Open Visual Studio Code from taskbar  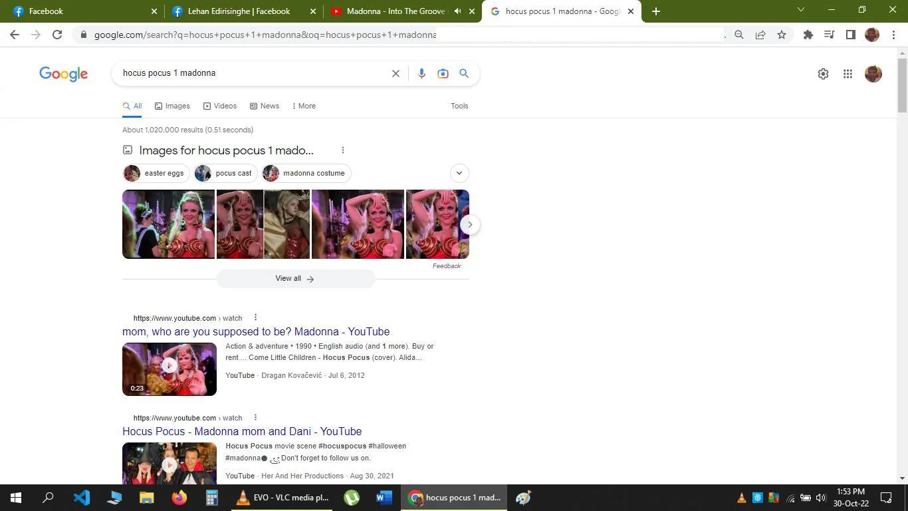pyautogui.click(x=82, y=498)
